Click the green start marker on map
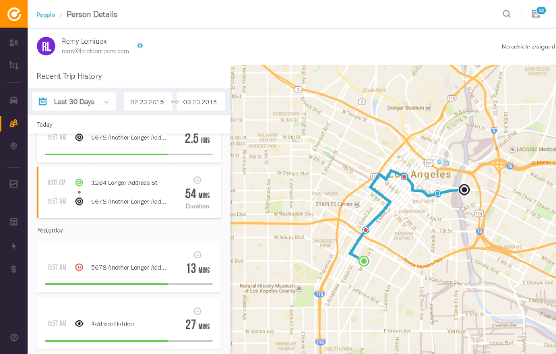Screen dimensions: 556x354 pyautogui.click(x=364, y=261)
